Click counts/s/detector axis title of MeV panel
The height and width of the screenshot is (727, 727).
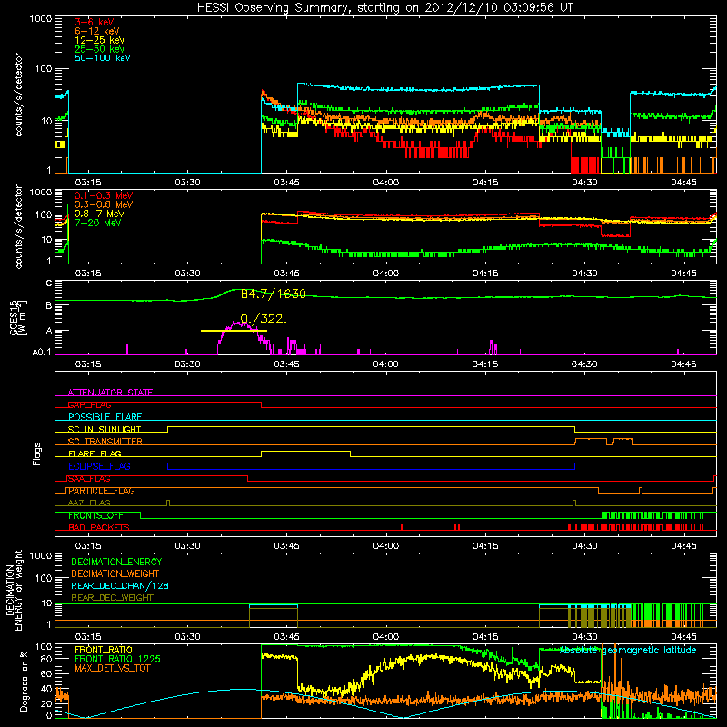(x=18, y=226)
